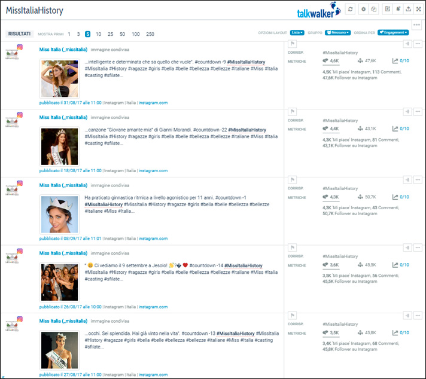Duplicate the widget with copy icon
Screen dimensions: 426x379
click(374, 9)
